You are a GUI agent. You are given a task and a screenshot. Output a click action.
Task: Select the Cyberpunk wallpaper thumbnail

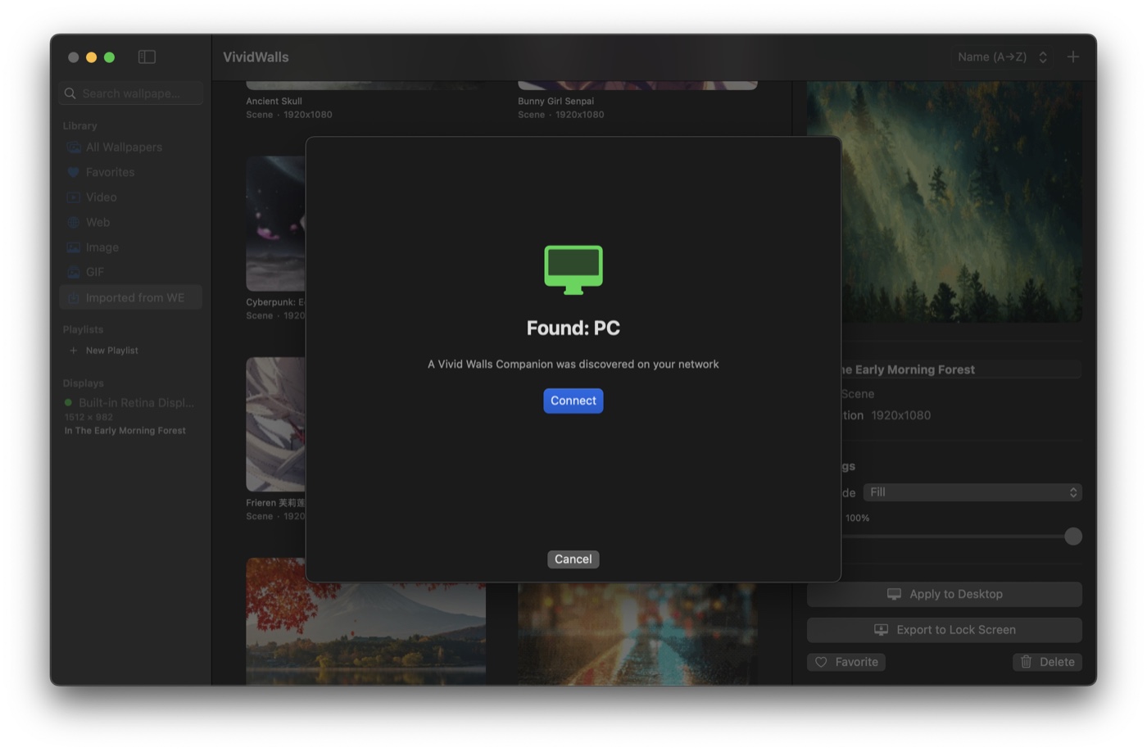pyautogui.click(x=275, y=224)
